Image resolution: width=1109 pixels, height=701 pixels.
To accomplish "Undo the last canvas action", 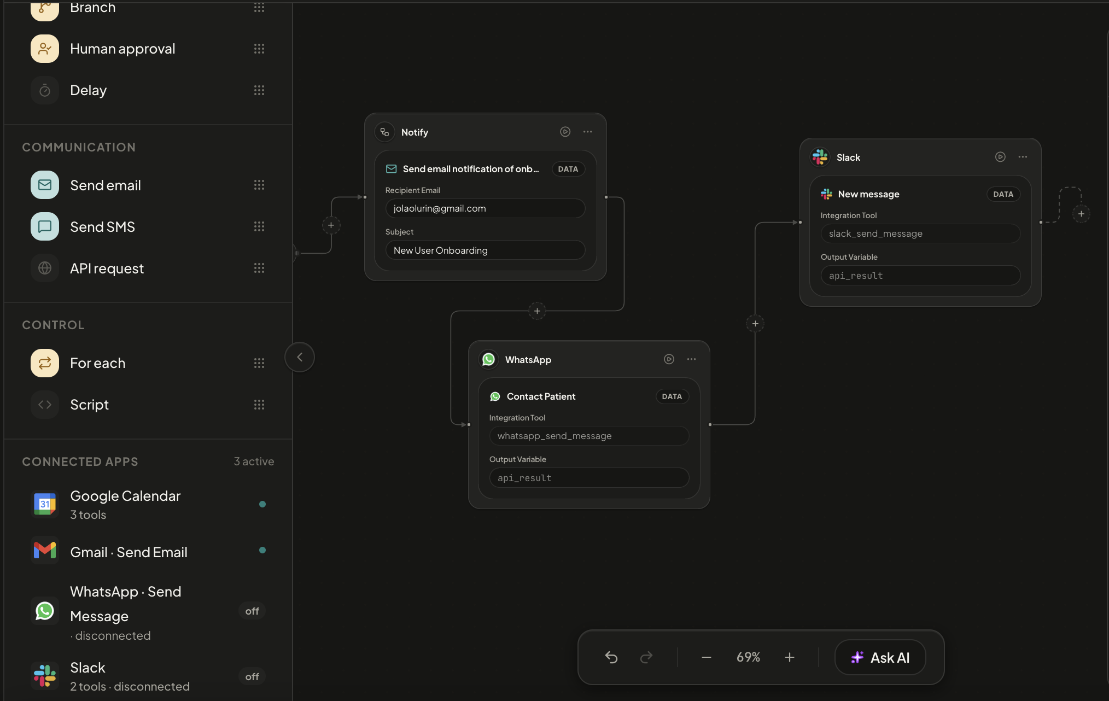I will tap(611, 657).
